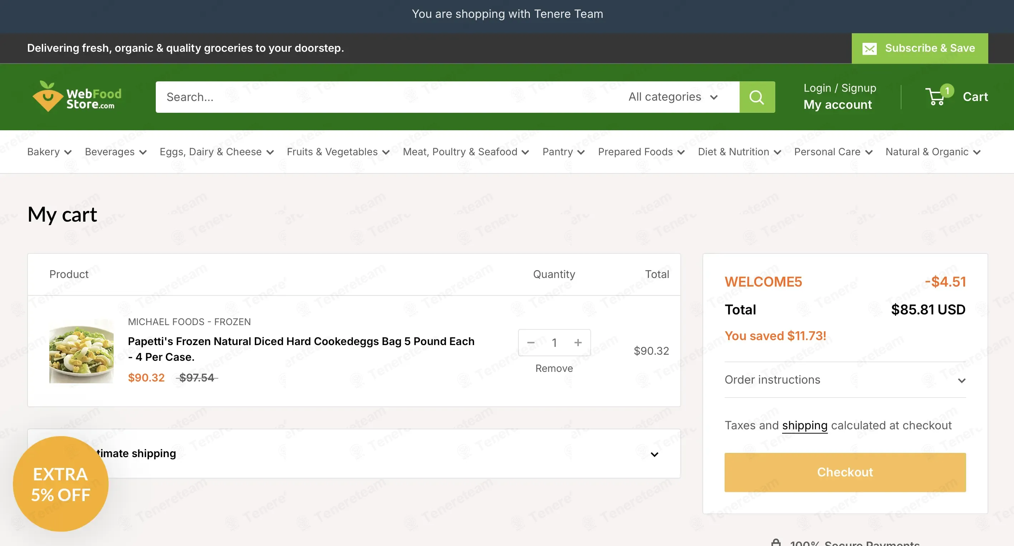Click the -$4.51 discount amount
Image resolution: width=1014 pixels, height=546 pixels.
(945, 282)
